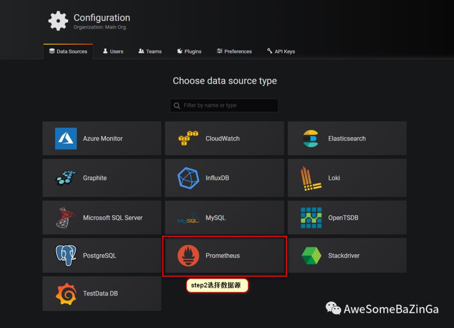
Task: Select the Azure Monitor data source label
Action: pyautogui.click(x=103, y=139)
